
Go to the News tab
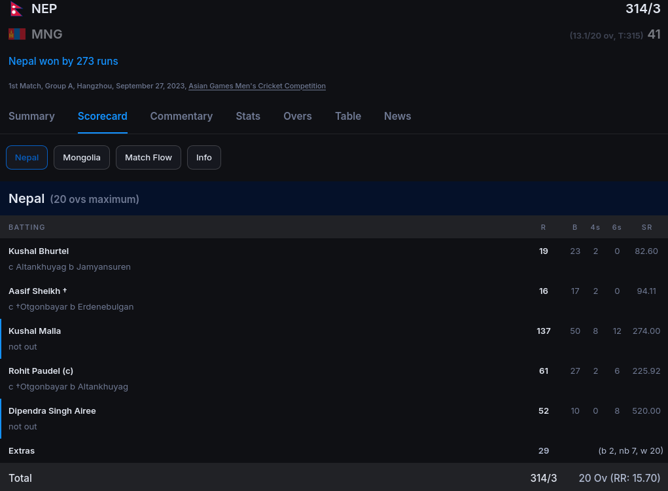[x=398, y=117]
